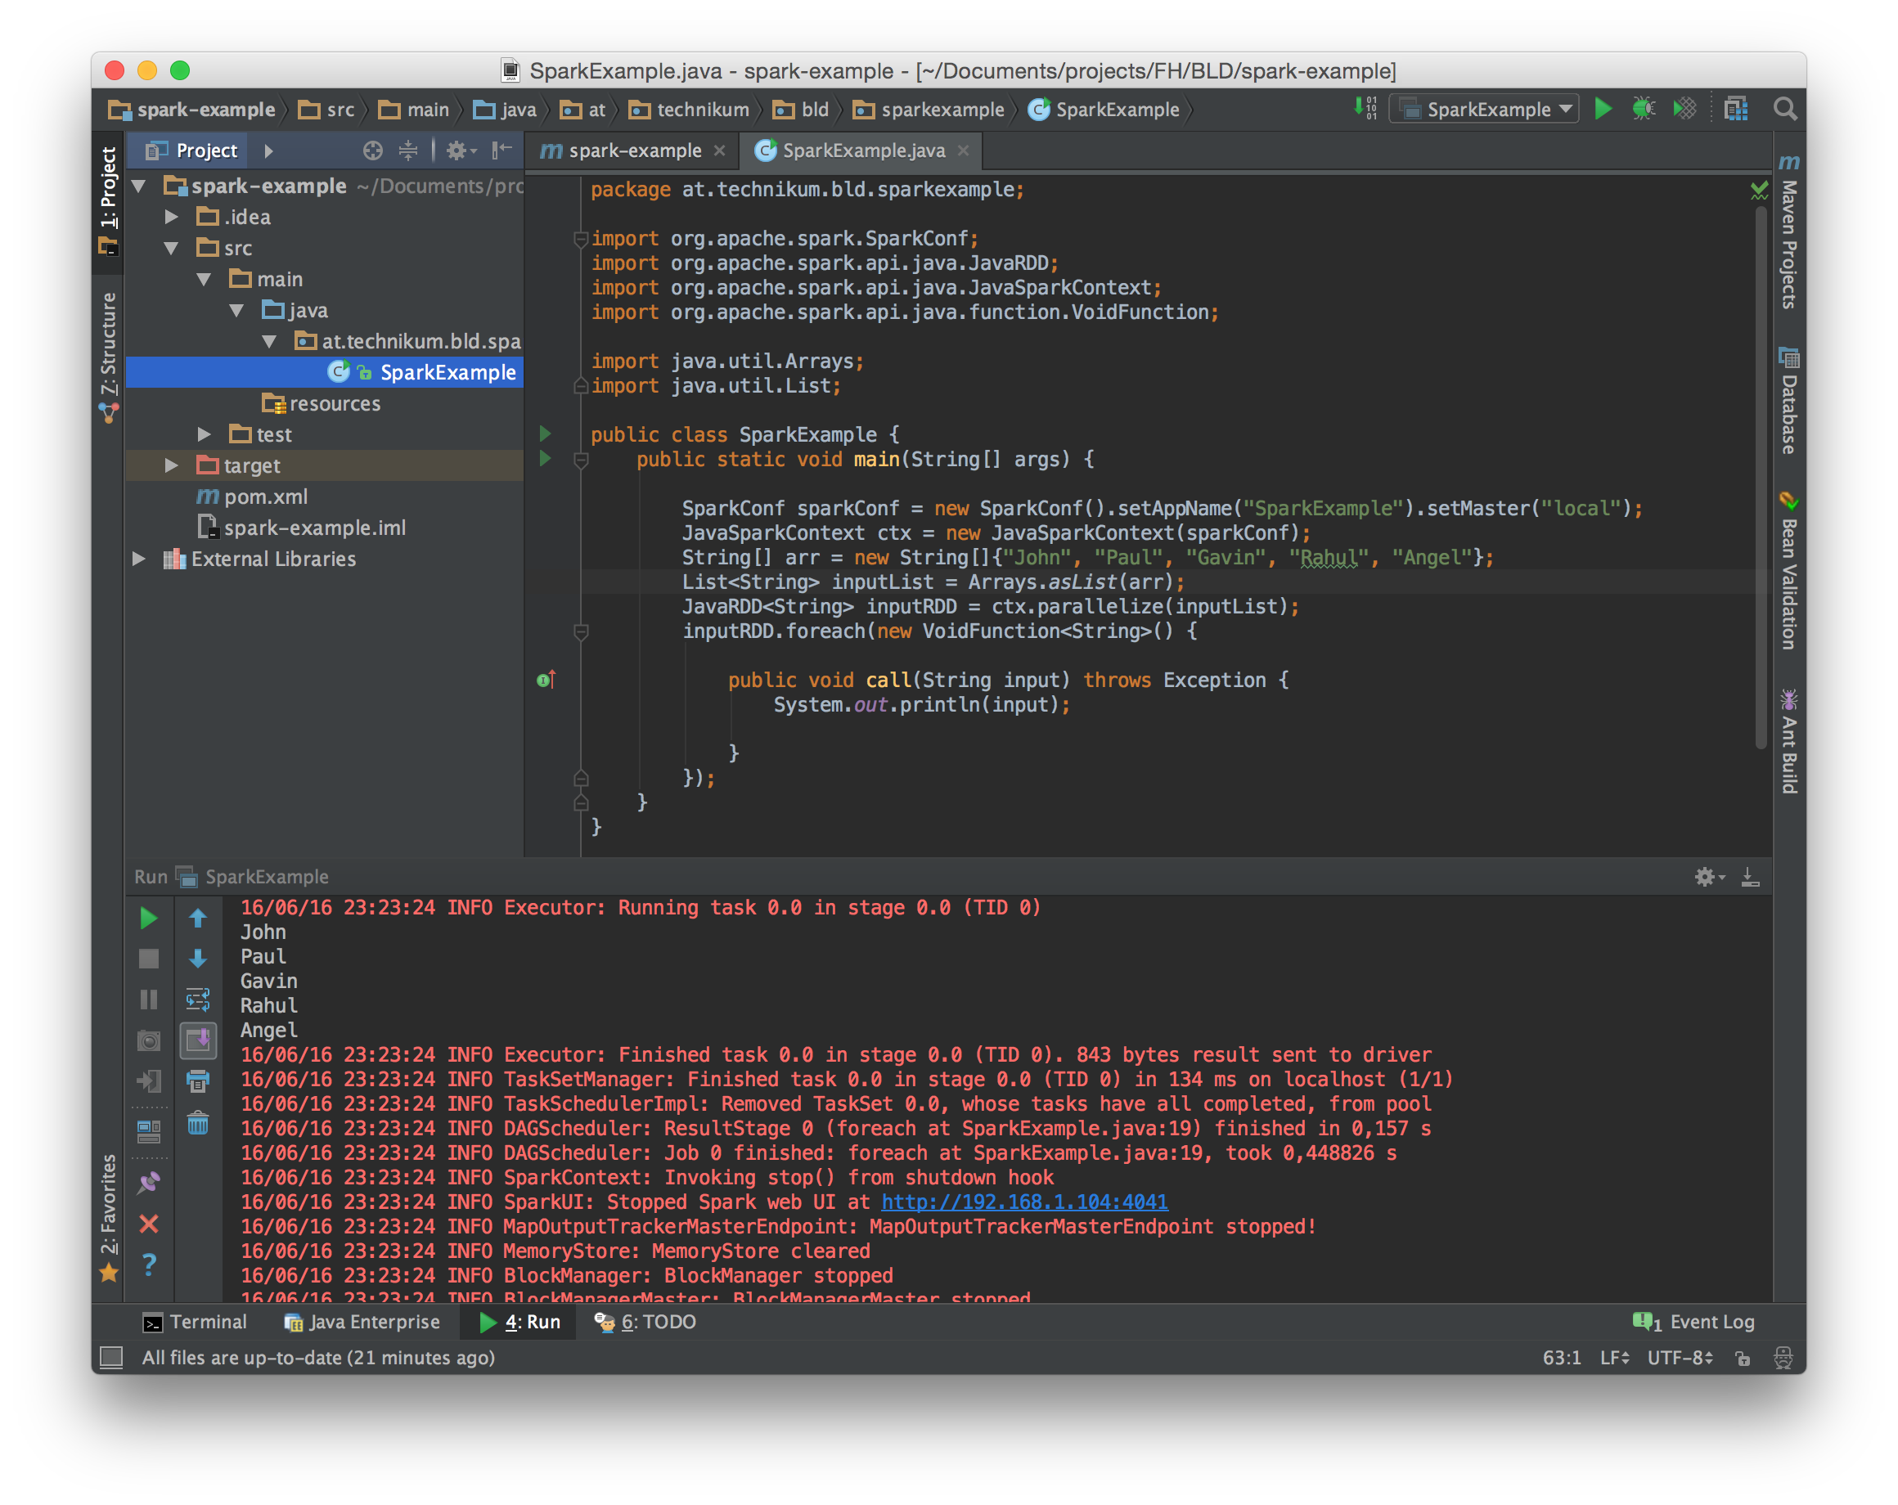Click the Search Everywhere magnifier icon
The image size is (1898, 1505).
click(1784, 109)
